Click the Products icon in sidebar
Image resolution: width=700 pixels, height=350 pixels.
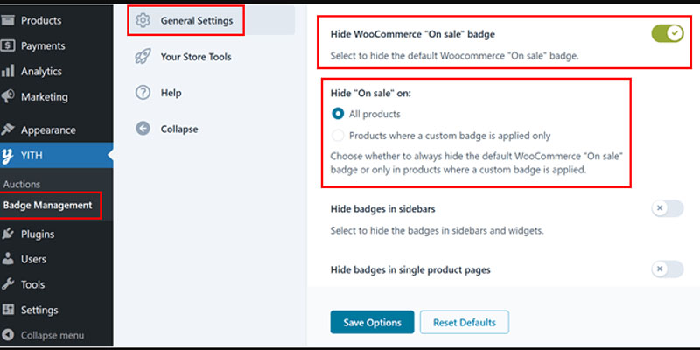point(8,20)
